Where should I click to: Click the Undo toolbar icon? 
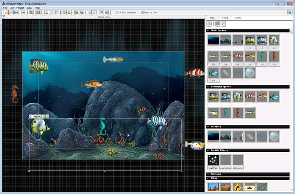click(64, 13)
